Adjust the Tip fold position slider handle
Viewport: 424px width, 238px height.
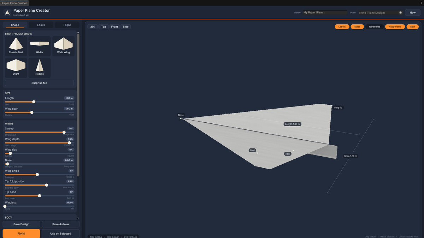(x=46, y=185)
